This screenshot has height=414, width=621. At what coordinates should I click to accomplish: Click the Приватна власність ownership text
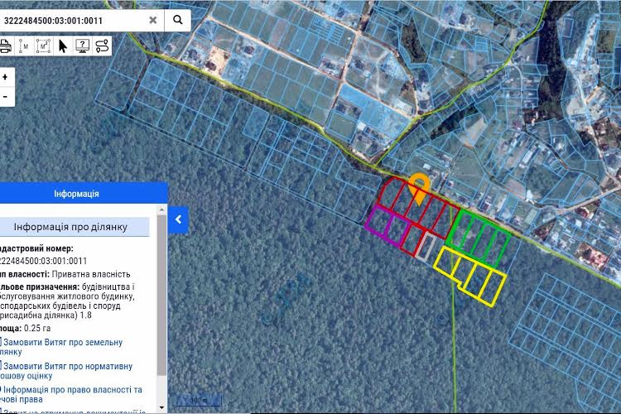(x=91, y=274)
